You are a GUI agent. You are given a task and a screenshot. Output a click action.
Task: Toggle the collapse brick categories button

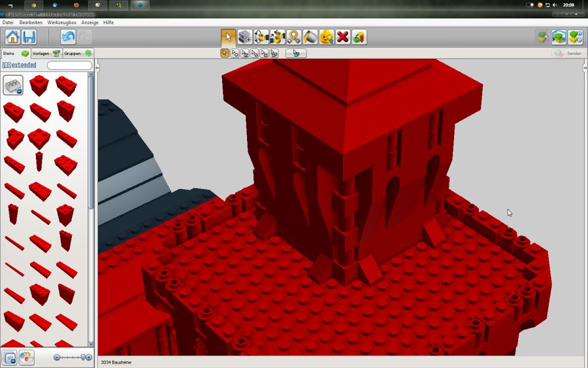coord(10,358)
